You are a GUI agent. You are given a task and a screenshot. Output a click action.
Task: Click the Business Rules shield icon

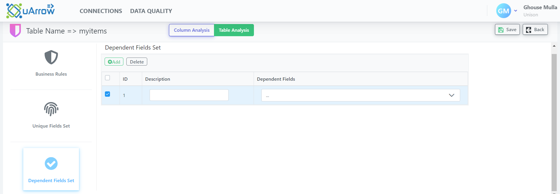pos(51,57)
